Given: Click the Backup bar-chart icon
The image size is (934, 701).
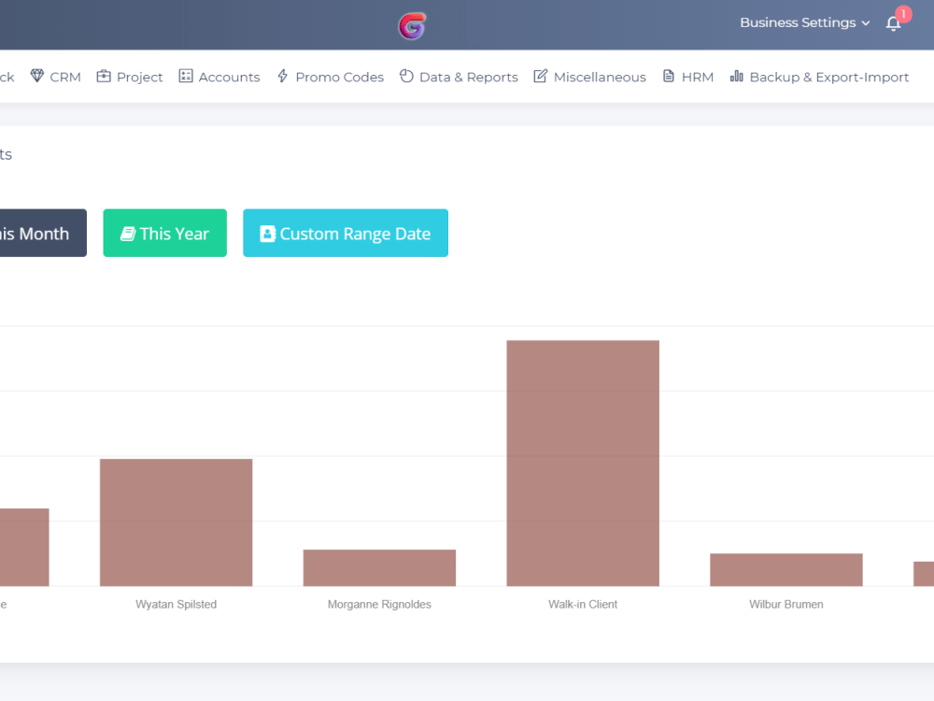Looking at the screenshot, I should pyautogui.click(x=737, y=76).
